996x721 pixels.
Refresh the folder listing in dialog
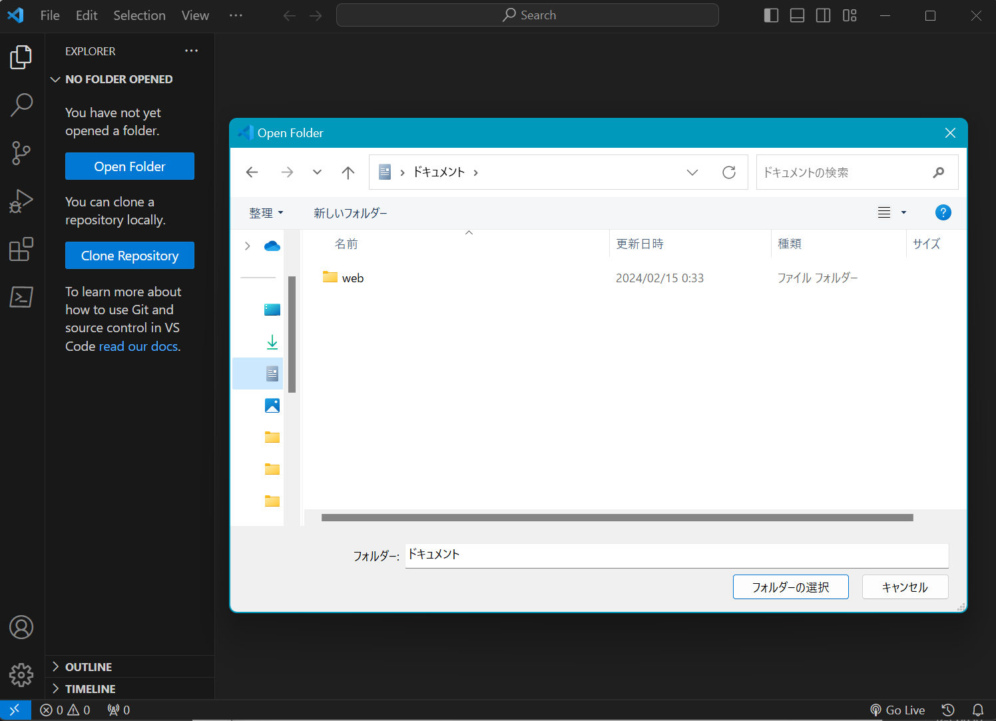729,172
